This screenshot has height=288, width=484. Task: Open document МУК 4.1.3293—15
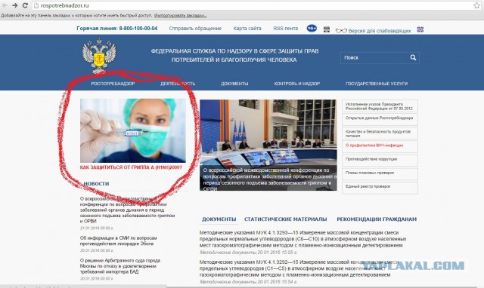[302, 239]
